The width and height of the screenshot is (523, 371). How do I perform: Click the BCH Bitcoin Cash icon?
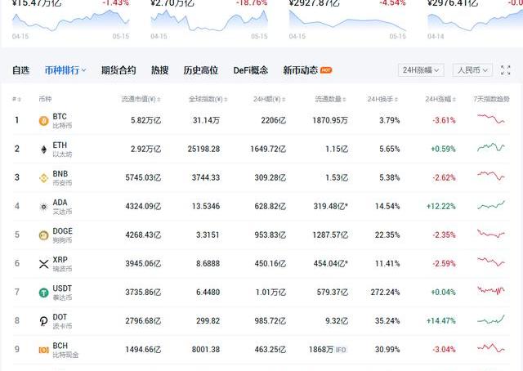[x=43, y=350]
